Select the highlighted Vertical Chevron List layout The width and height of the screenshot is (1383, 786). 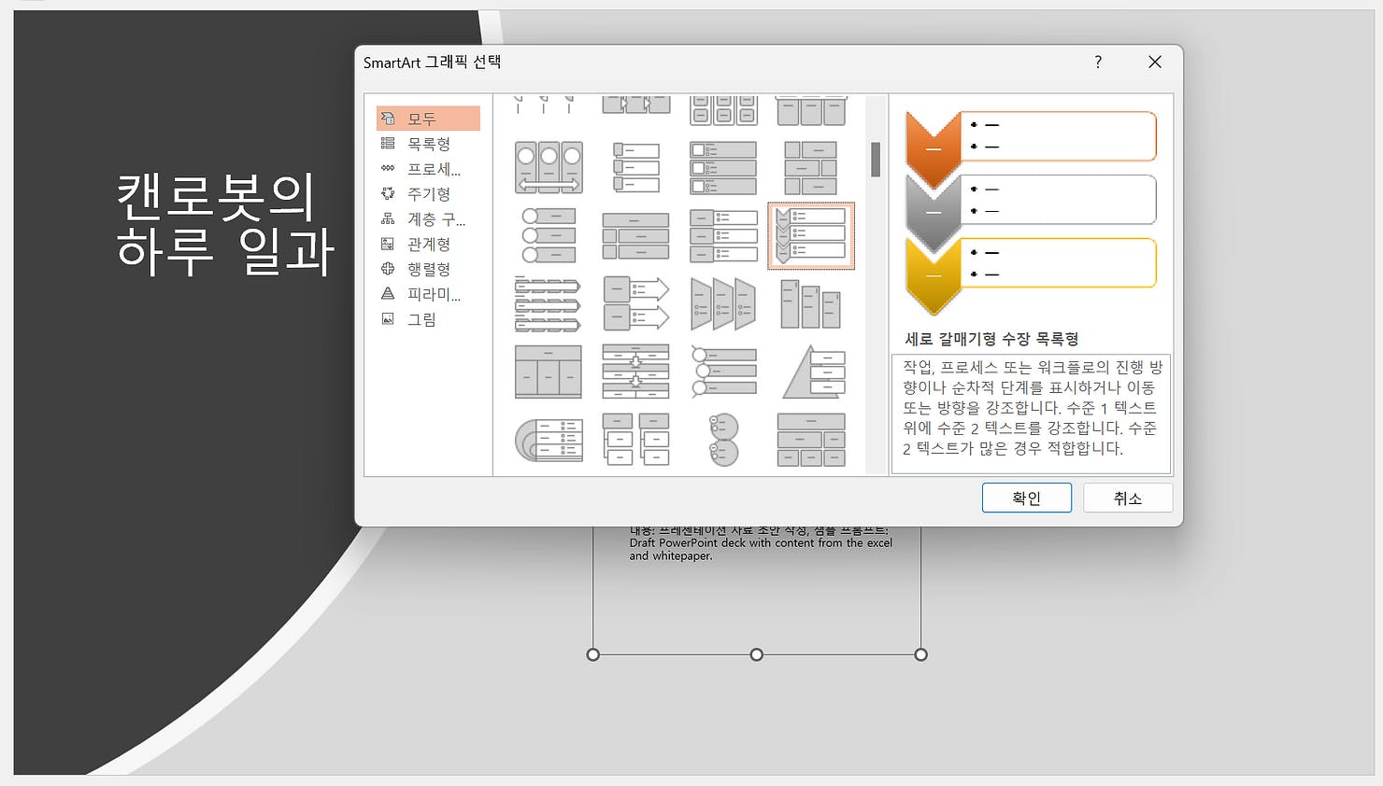coord(810,235)
